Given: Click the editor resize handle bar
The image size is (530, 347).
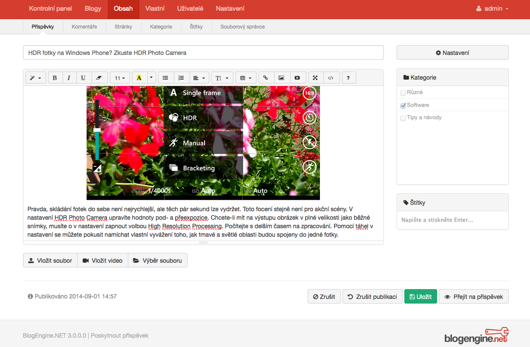Looking at the screenshot, I should pyautogui.click(x=203, y=242).
